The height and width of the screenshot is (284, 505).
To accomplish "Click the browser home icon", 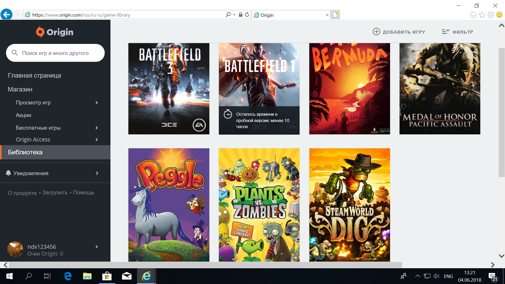I will pyautogui.click(x=473, y=15).
